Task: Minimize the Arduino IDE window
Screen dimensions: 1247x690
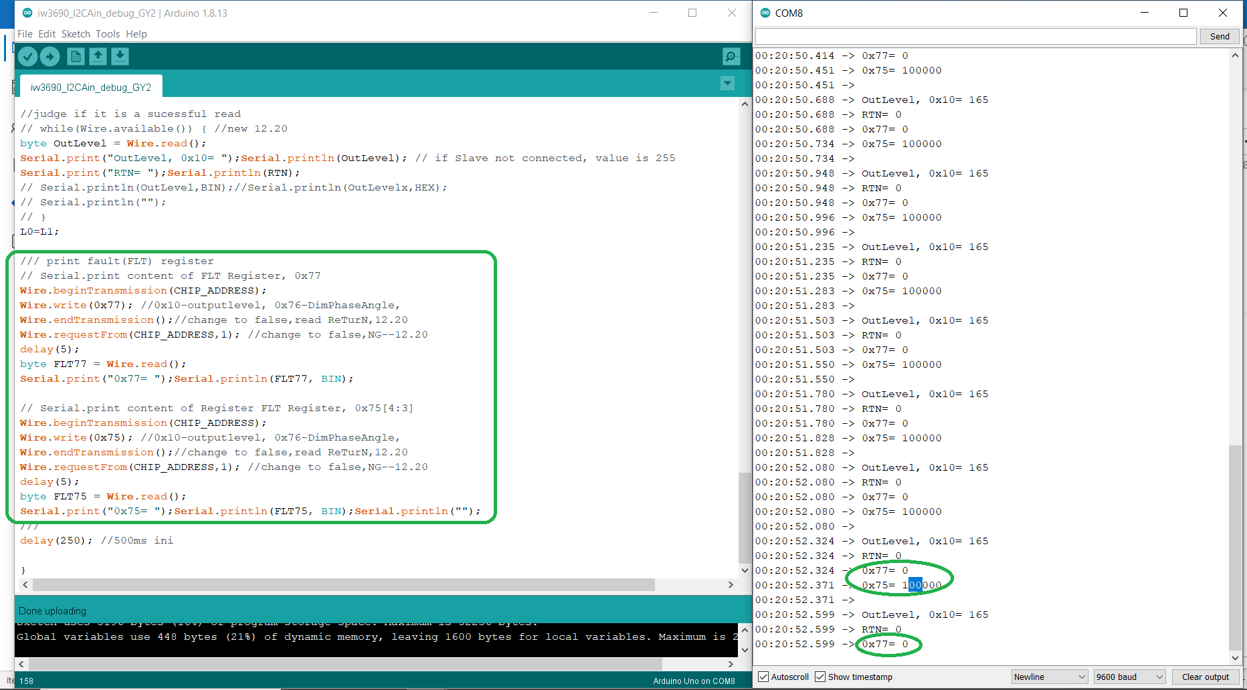Action: click(654, 13)
